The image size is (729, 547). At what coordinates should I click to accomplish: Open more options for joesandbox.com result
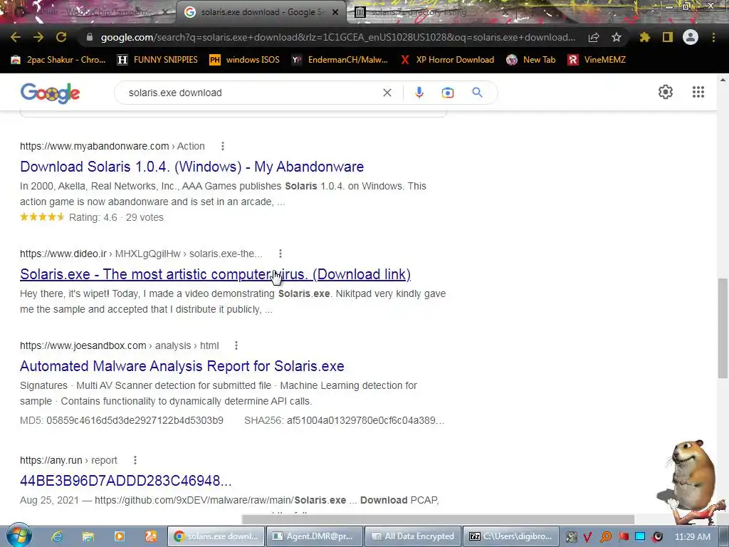click(x=236, y=345)
